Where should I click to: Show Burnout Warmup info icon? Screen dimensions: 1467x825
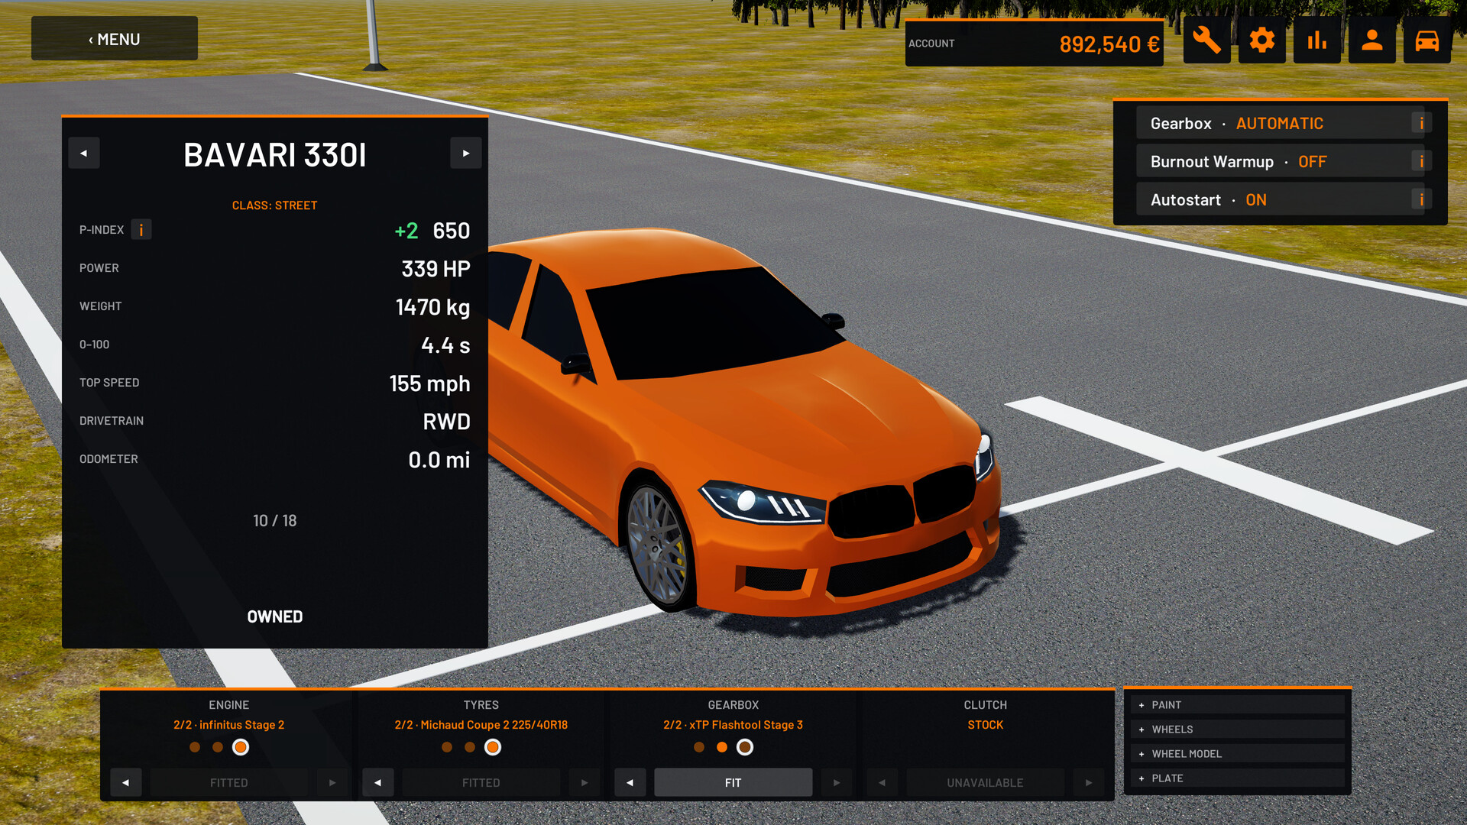[x=1421, y=161]
